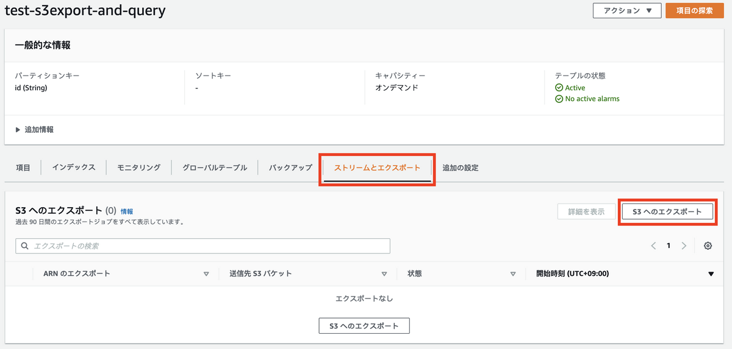Image resolution: width=732 pixels, height=349 pixels.
Task: Go to next page with right chevron
Action: 684,246
